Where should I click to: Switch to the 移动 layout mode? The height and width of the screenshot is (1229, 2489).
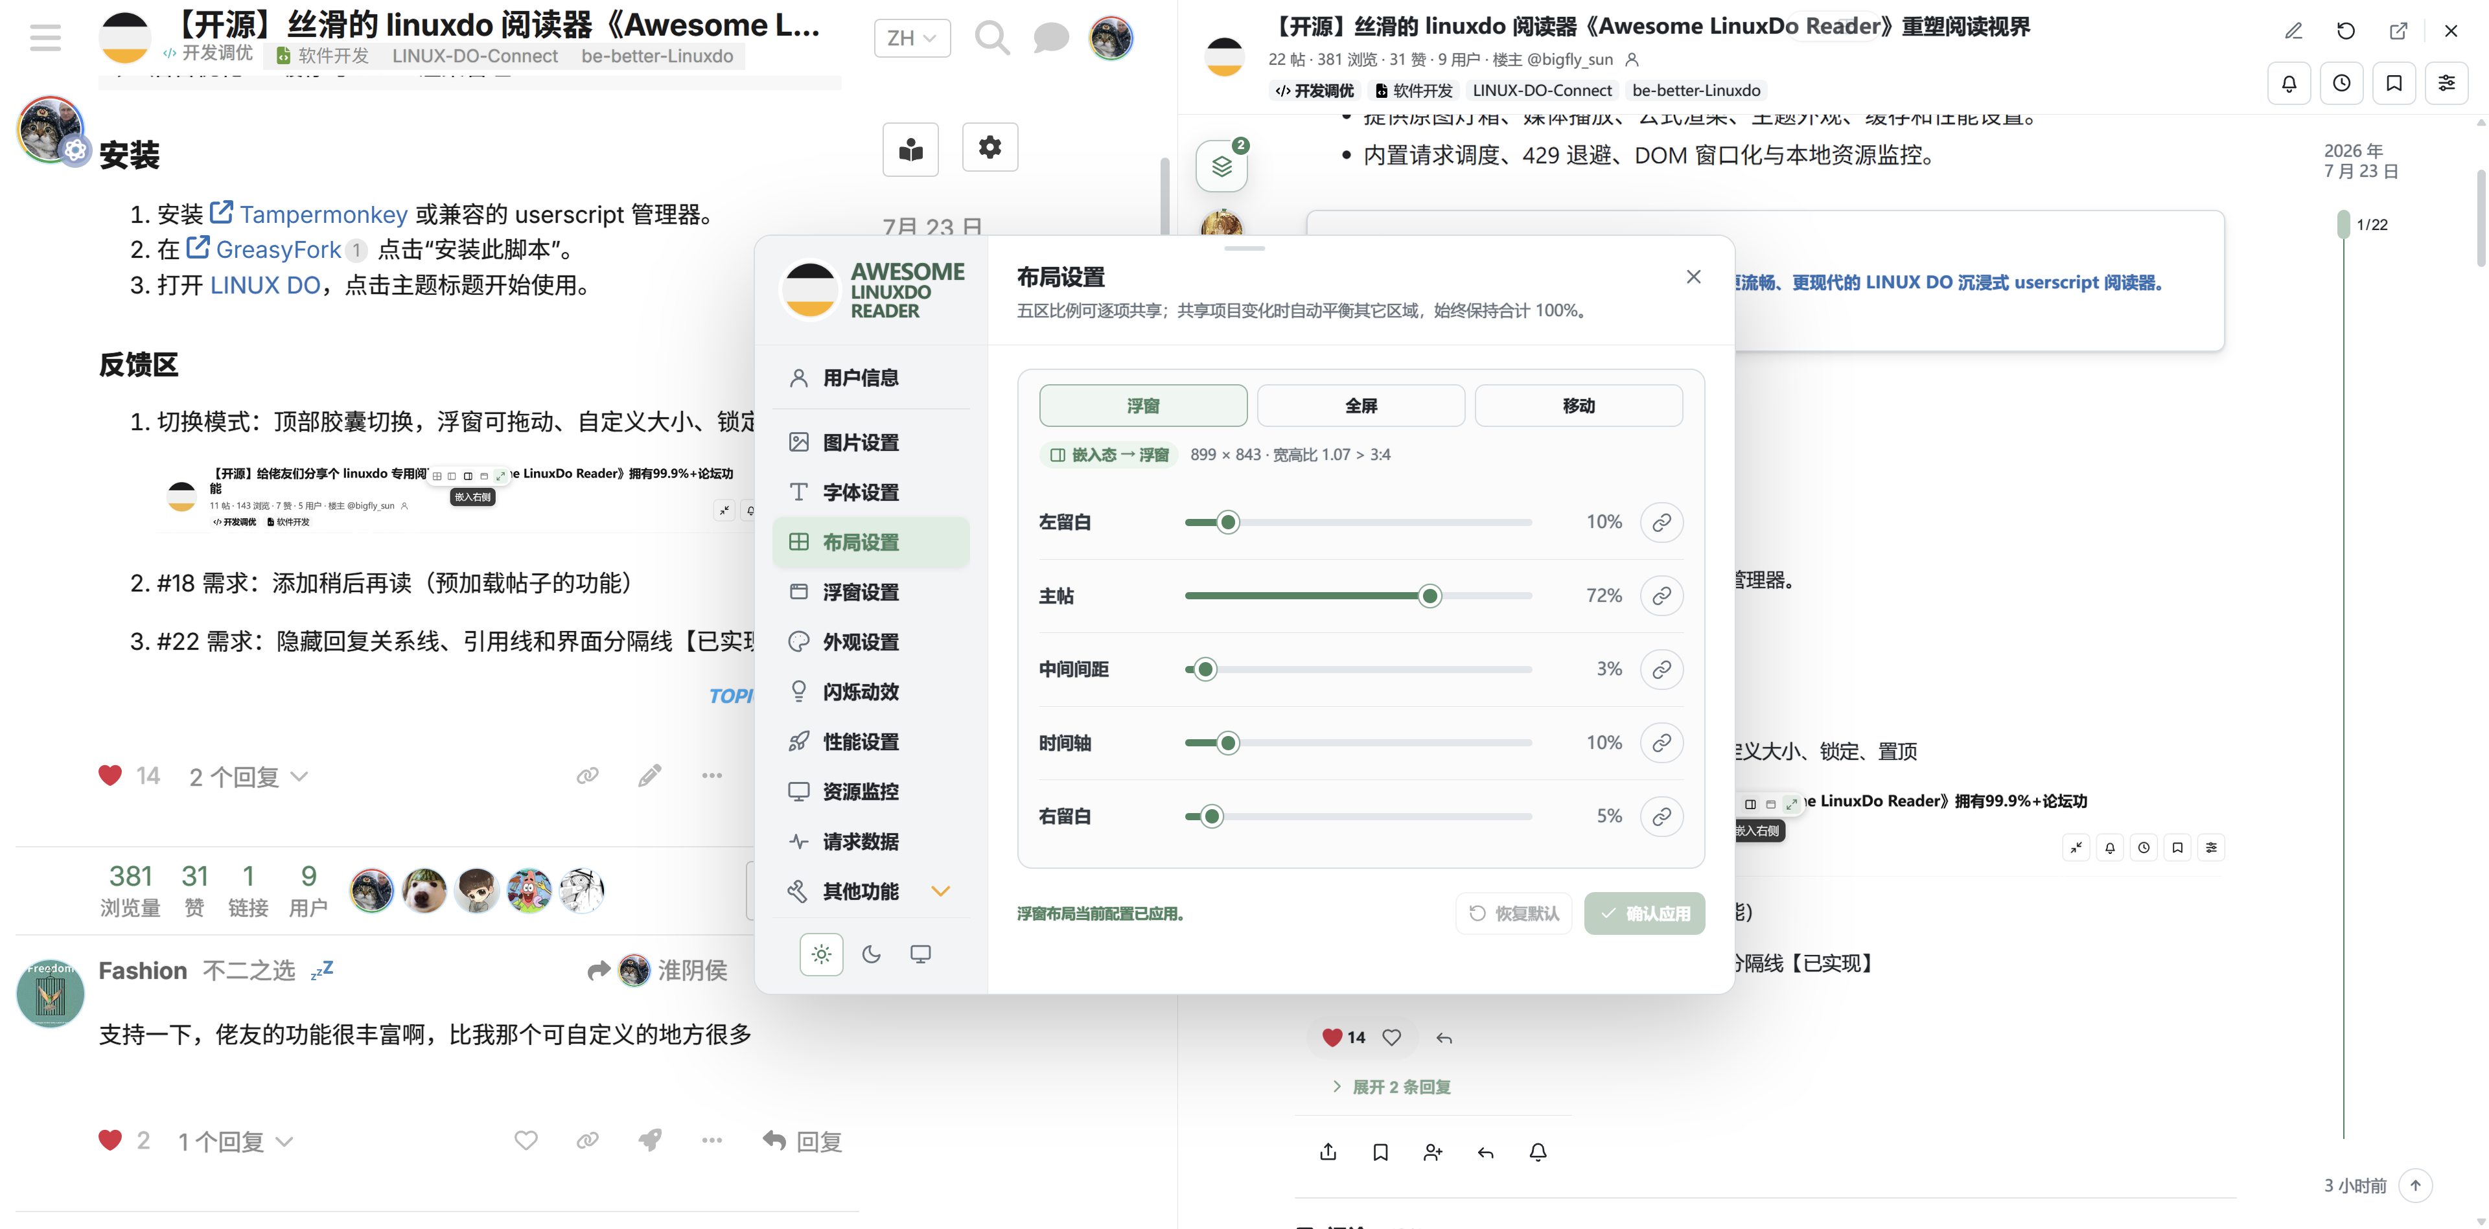[1579, 406]
